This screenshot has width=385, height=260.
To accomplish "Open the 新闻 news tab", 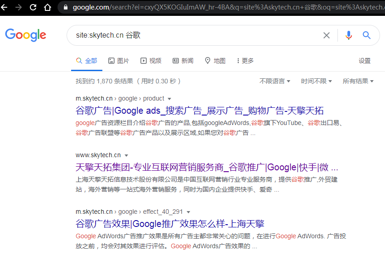I will click(183, 61).
